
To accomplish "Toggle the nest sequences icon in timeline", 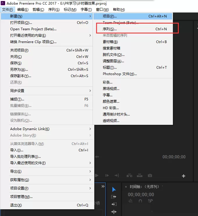I will click(x=130, y=201).
